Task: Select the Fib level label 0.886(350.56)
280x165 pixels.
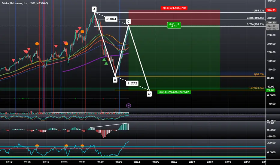Action: click(x=255, y=18)
